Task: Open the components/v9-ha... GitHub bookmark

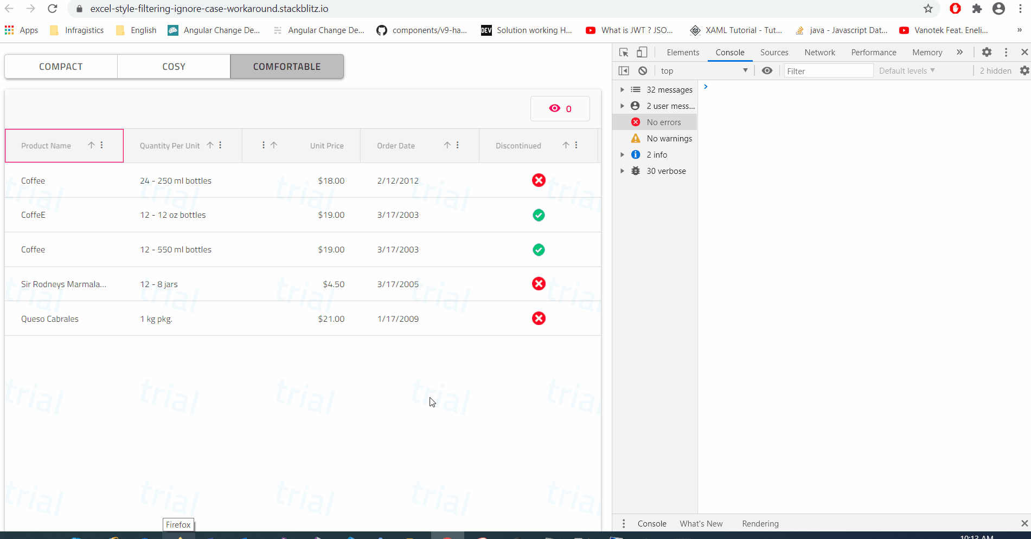Action: coord(422,30)
